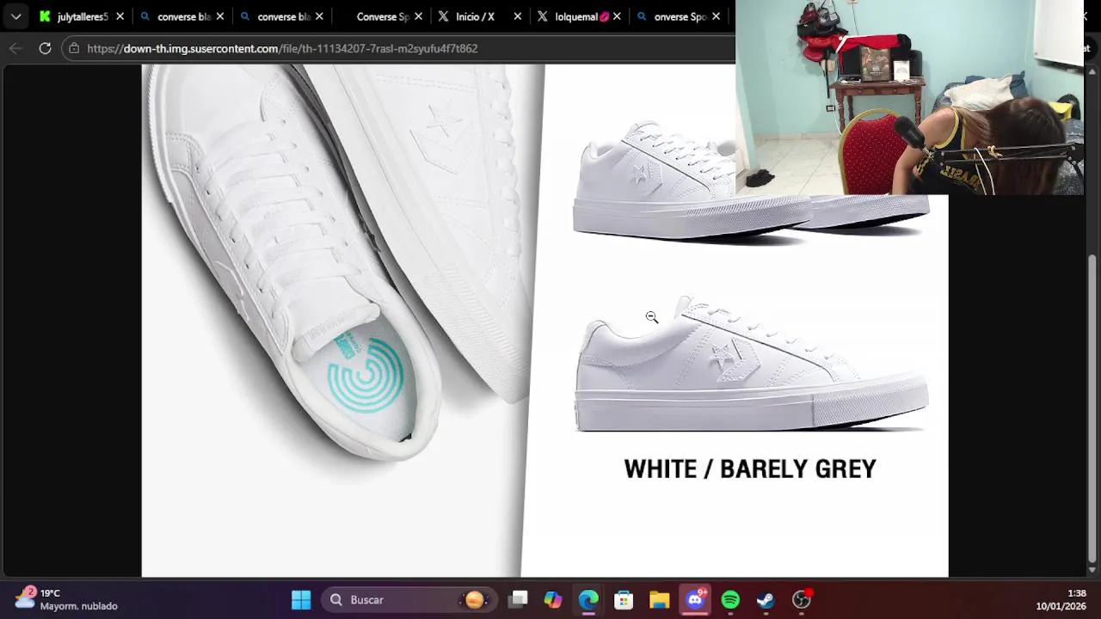The image size is (1101, 619).
Task: Open the weather widget showing 19°C
Action: pos(65,599)
